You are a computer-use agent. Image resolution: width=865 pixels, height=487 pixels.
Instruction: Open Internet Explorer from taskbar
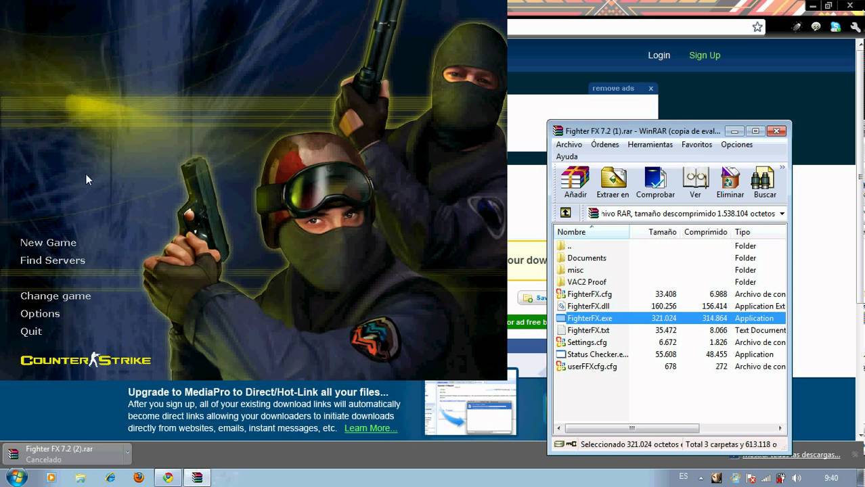(x=110, y=478)
